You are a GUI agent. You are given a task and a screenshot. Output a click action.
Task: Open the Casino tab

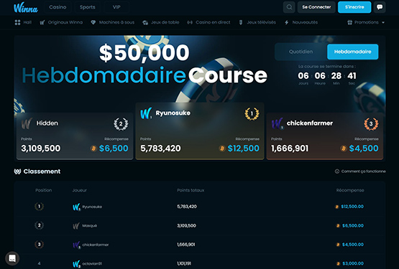[58, 7]
